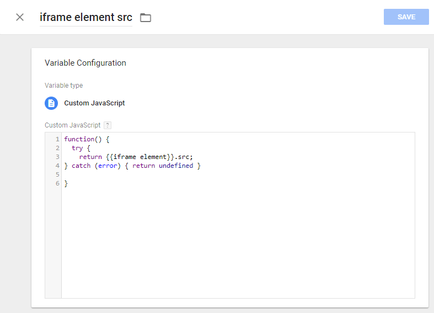434x313 pixels.
Task: Click the blue Custom JavaScript type icon
Action: [x=51, y=103]
